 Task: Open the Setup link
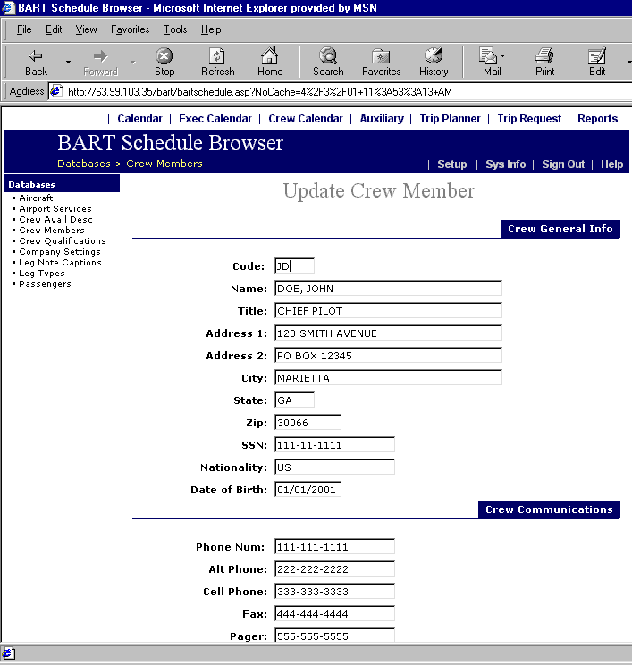(452, 164)
